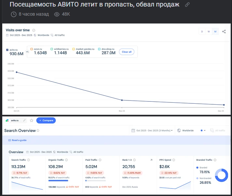Click the PPC Spend sparkline chart
Image resolution: width=232 pixels, height=196 pixels.
point(175,186)
